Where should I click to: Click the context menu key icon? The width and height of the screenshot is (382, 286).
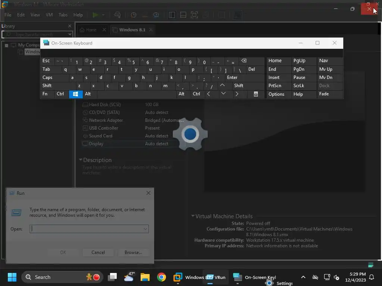256,94
